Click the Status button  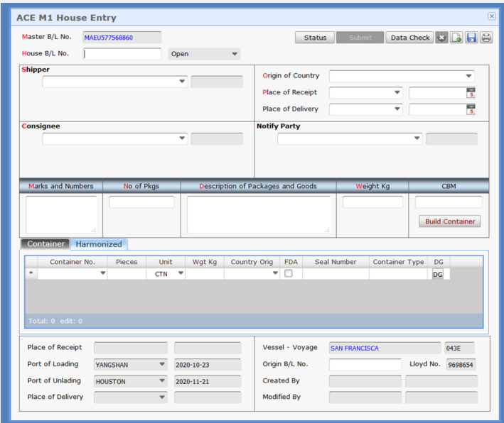coord(315,38)
